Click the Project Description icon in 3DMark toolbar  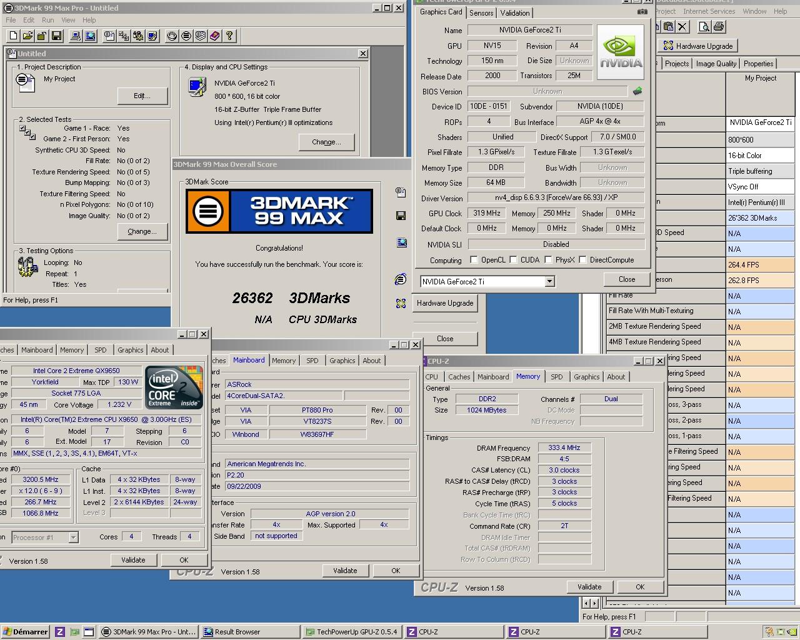click(x=109, y=36)
